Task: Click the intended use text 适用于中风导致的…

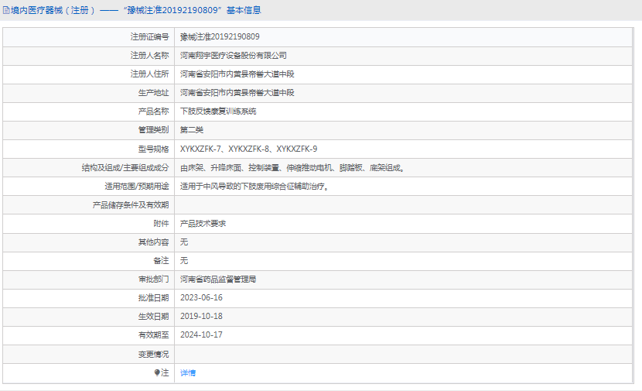Action: coord(254,187)
